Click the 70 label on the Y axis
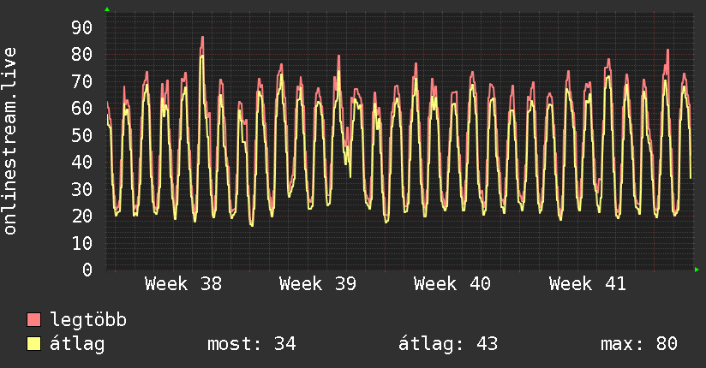The height and width of the screenshot is (368, 706). (x=82, y=81)
